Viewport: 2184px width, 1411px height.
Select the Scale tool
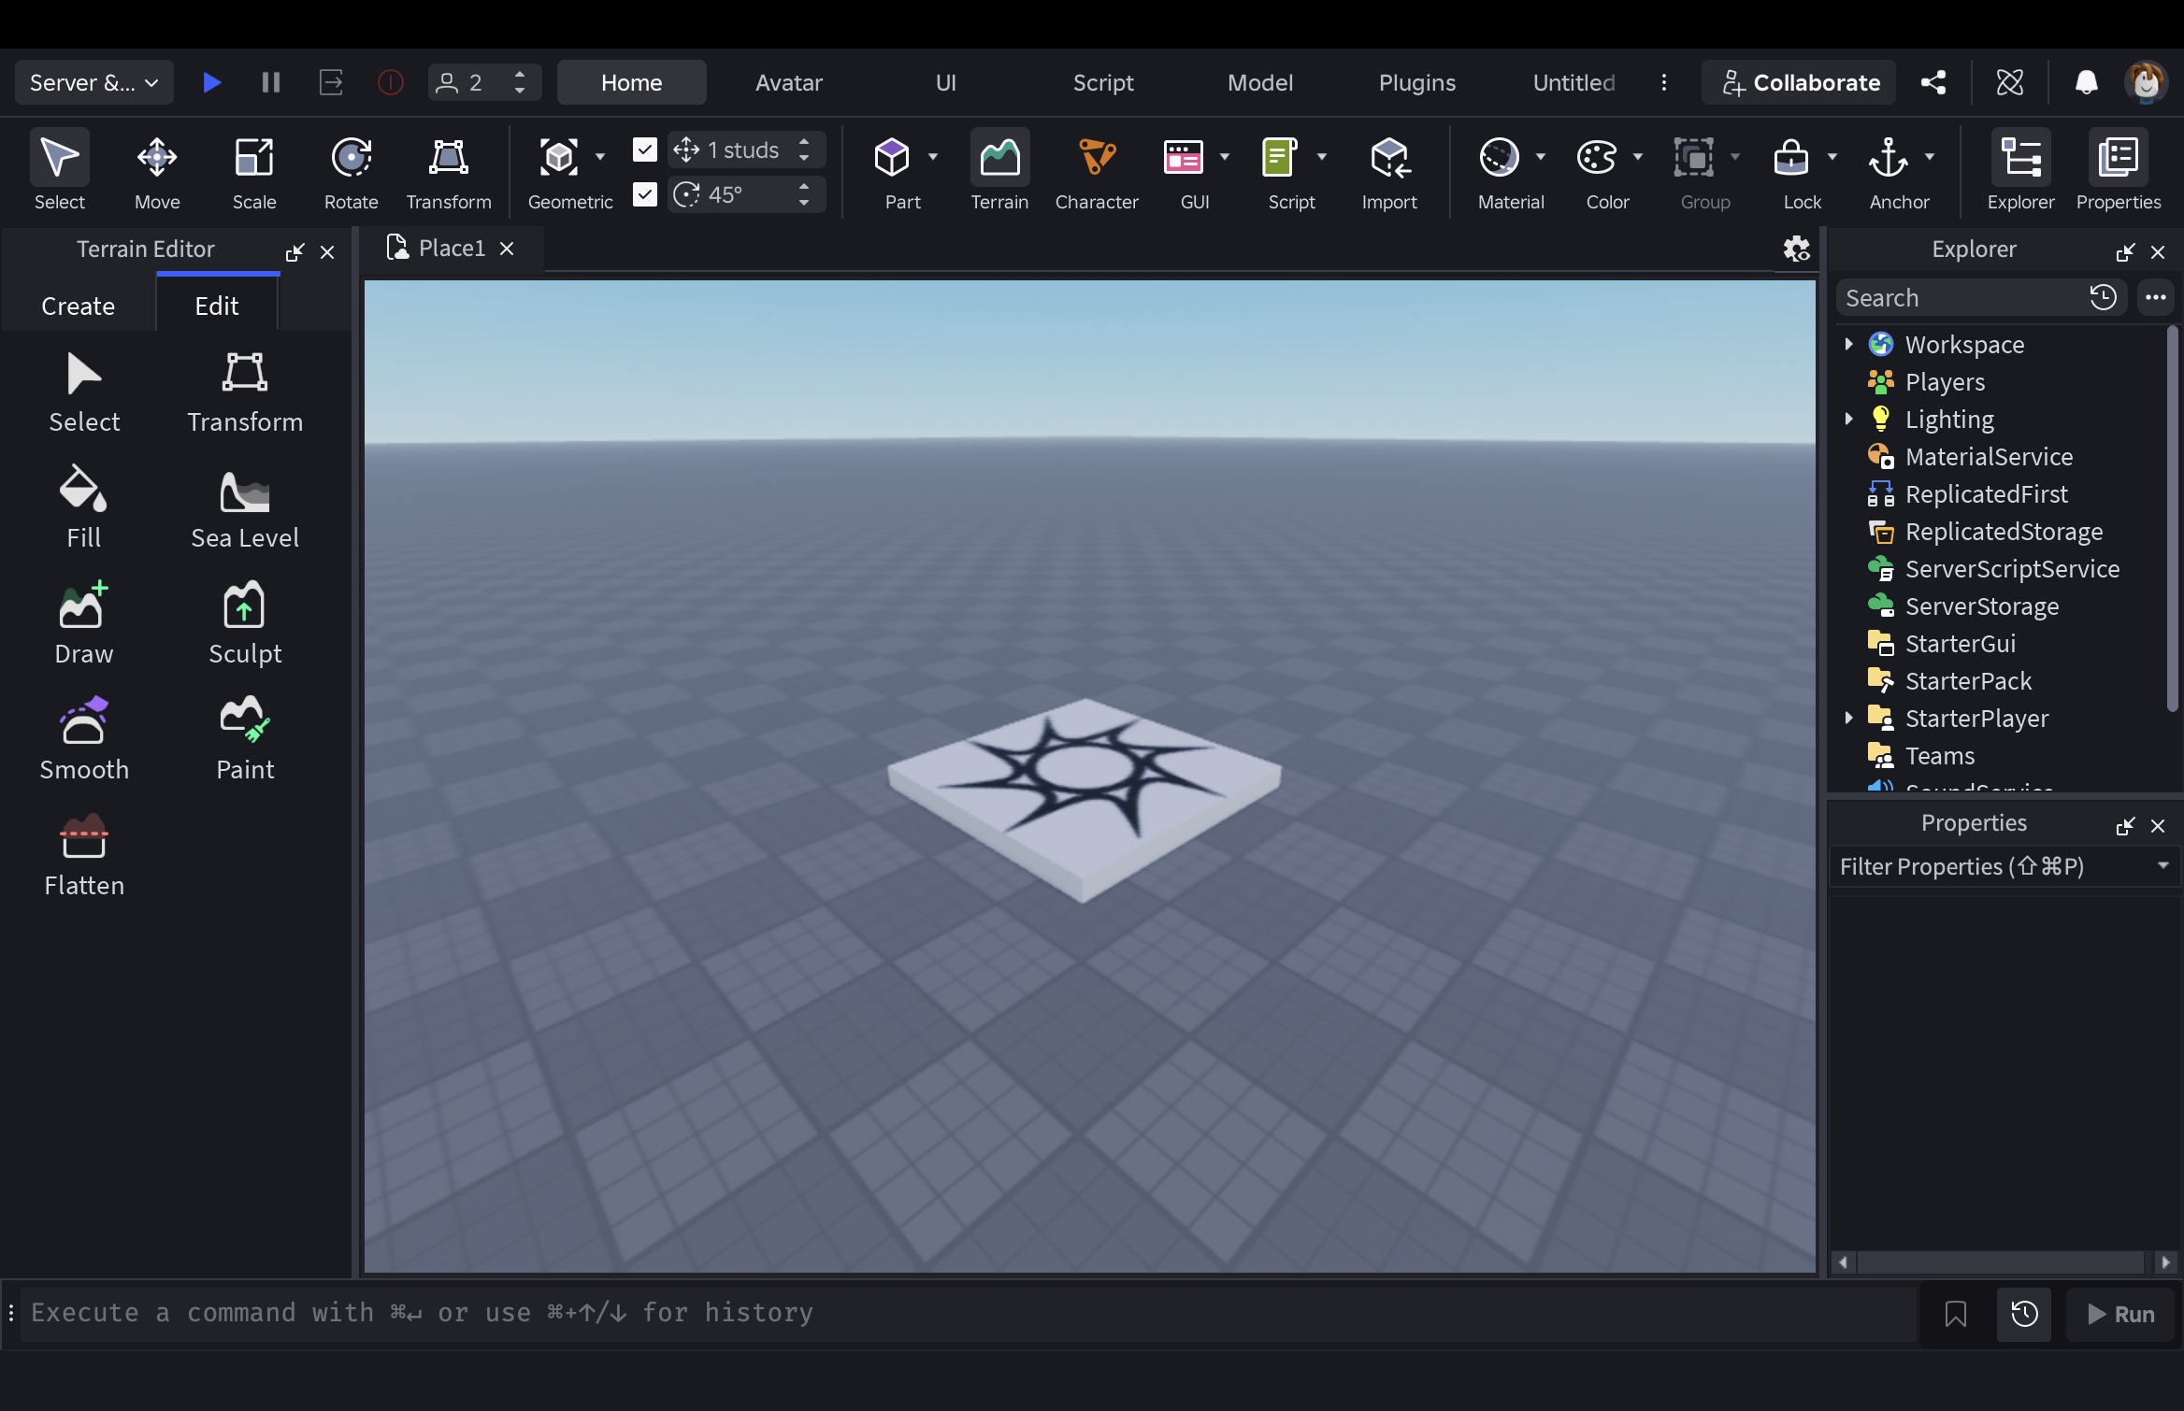point(254,172)
